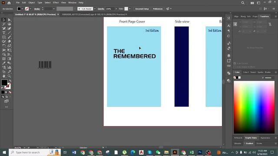Open stroke weight dropdown

click(x=54, y=9)
